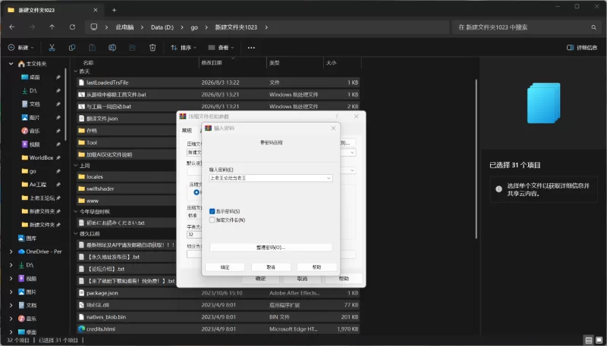The image size is (607, 346).
Task: Collapse the 很久以前 file group
Action: coord(77,234)
